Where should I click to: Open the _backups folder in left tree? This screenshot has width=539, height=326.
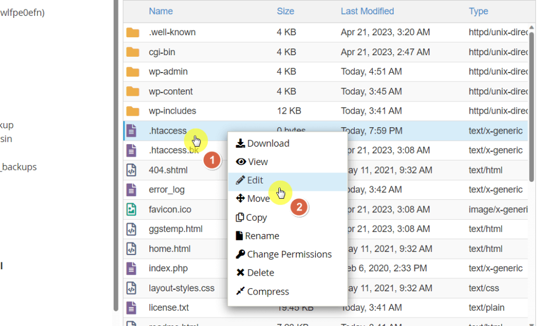click(x=18, y=167)
